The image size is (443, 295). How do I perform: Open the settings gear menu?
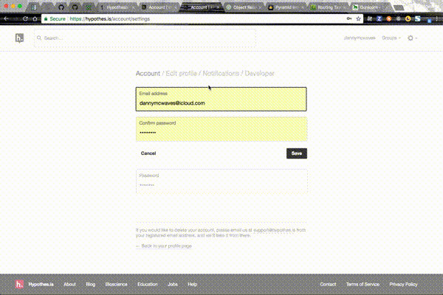pos(412,38)
